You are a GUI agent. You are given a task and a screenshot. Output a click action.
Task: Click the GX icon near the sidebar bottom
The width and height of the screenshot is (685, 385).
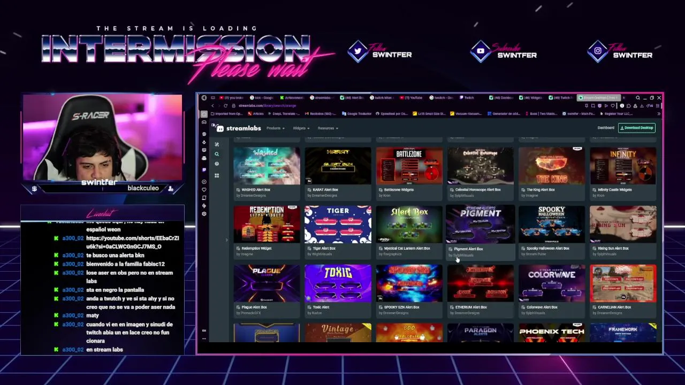coord(204,330)
